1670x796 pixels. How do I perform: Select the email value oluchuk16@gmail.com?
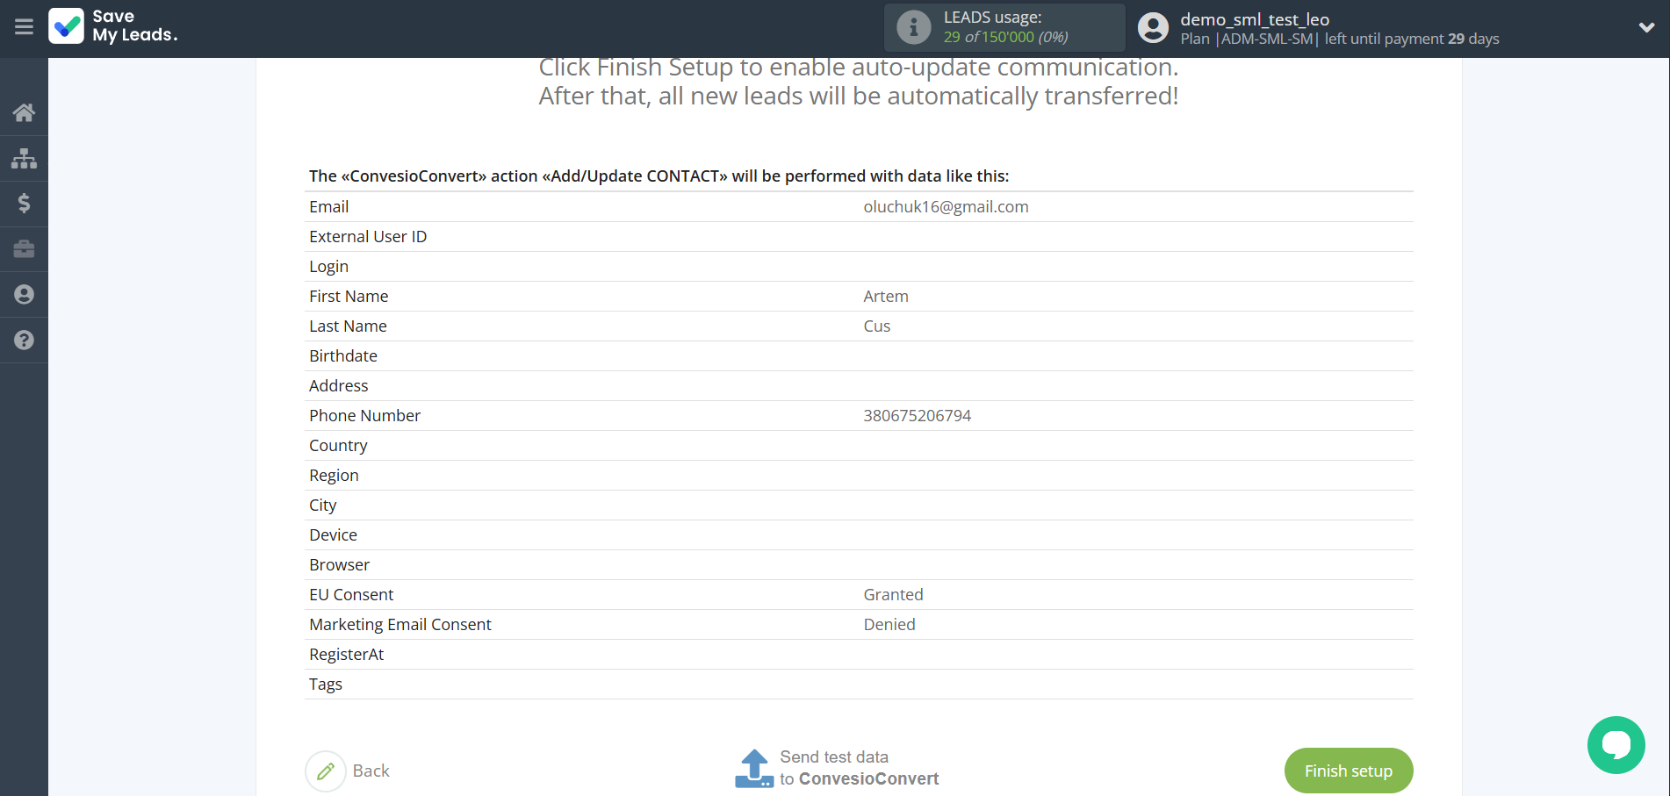(946, 206)
